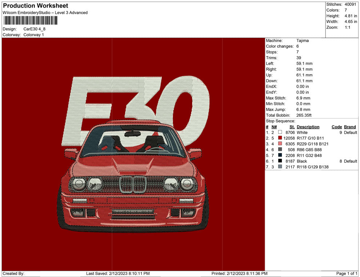Click the Description column header
Screen dimensions: 360x277
coord(308,127)
